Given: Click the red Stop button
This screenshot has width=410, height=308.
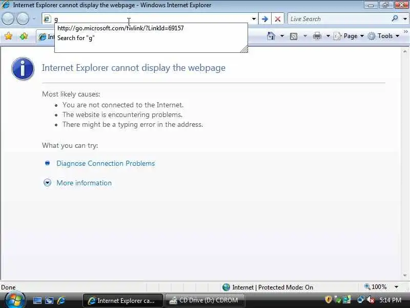Looking at the screenshot, I should tap(278, 19).
